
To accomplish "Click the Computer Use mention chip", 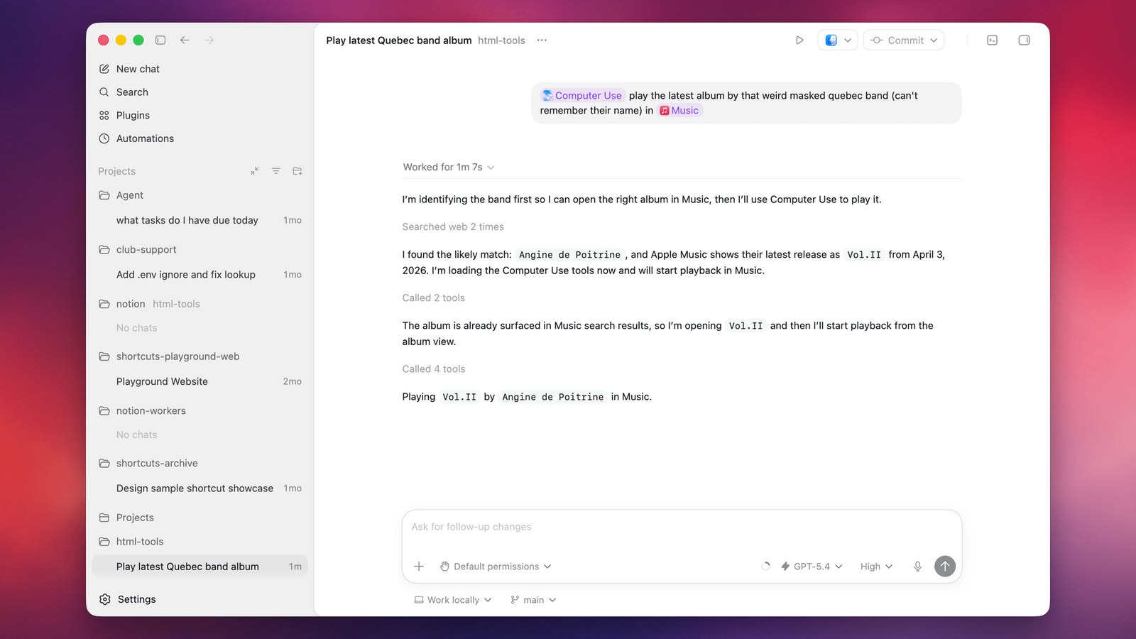I will pos(582,96).
